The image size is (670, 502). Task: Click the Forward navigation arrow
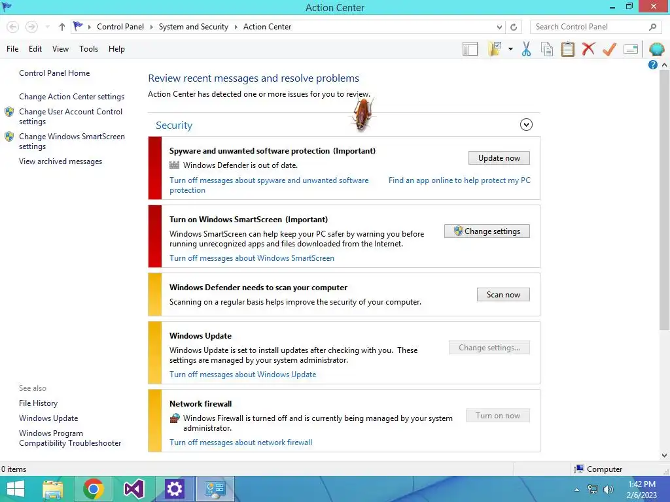[x=31, y=27]
